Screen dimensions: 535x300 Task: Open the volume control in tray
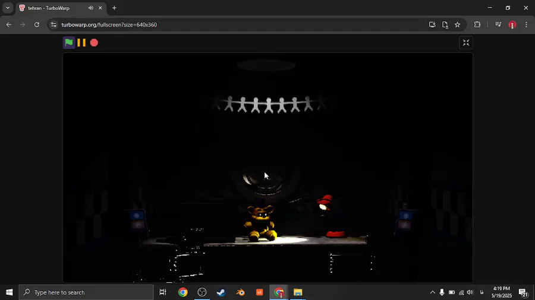point(470,292)
